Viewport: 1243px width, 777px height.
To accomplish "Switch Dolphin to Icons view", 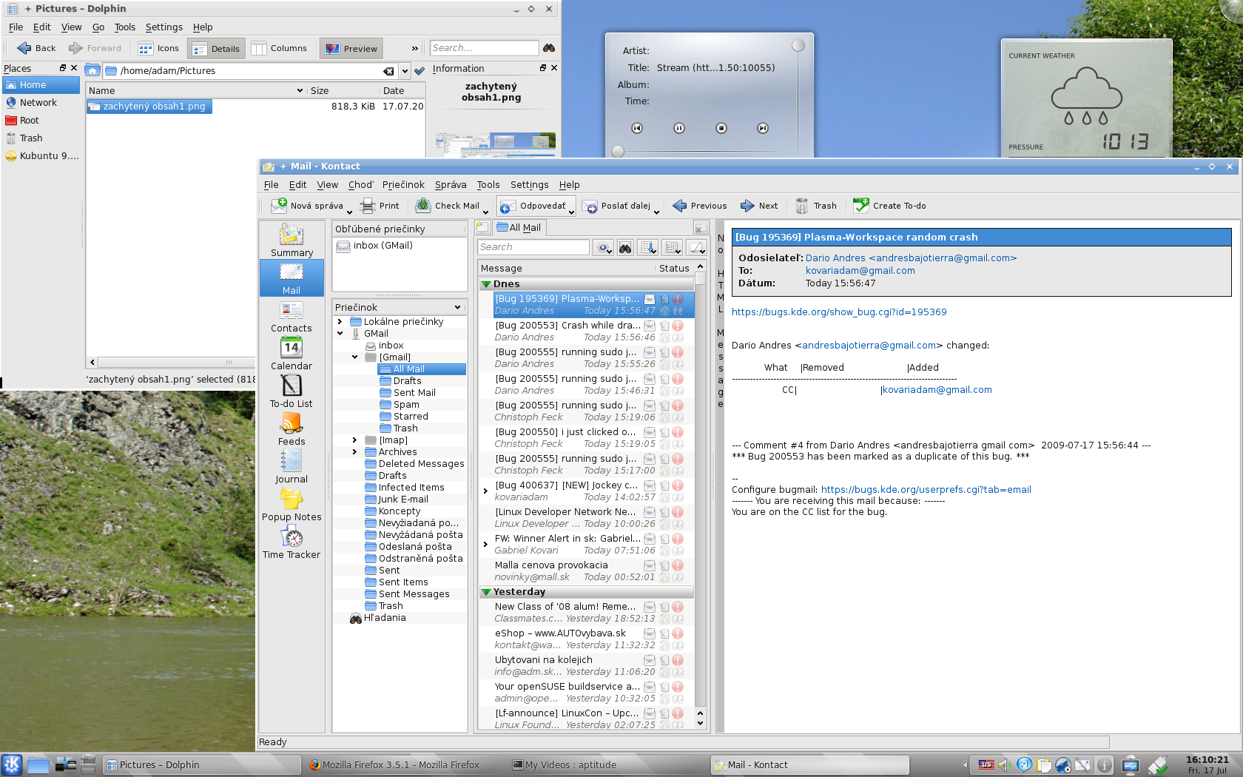I will click(x=158, y=48).
